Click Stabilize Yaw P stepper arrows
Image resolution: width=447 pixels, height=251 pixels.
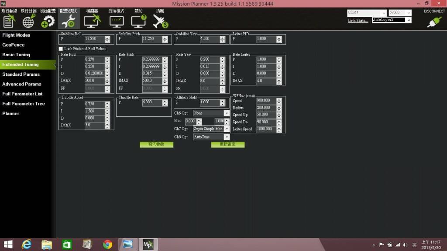pyautogui.click(x=222, y=39)
